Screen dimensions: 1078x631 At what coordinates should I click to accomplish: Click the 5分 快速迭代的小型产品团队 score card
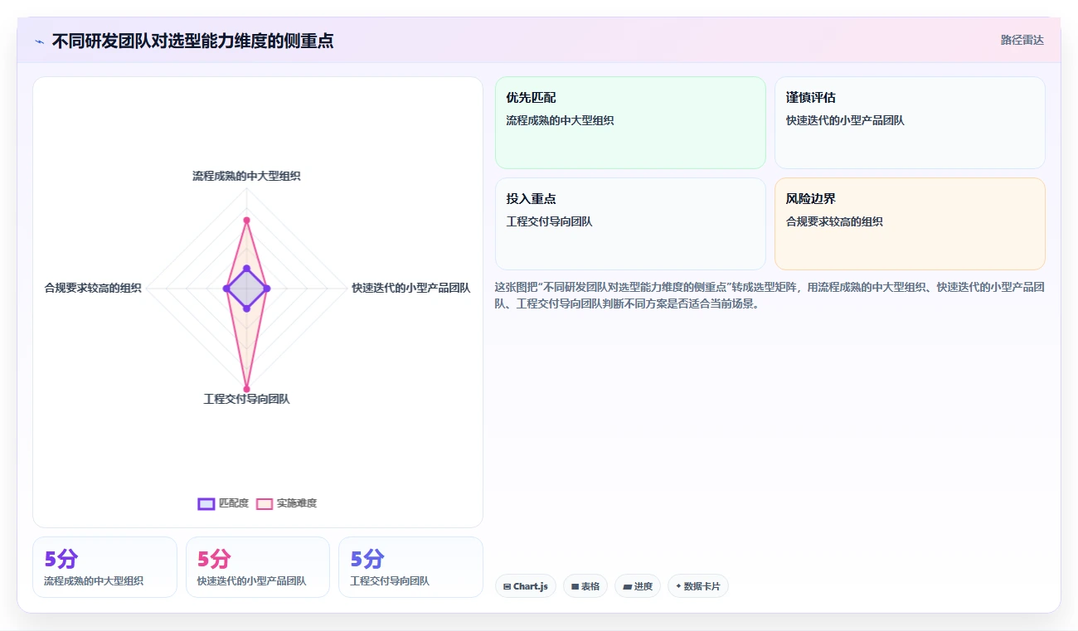coord(258,567)
